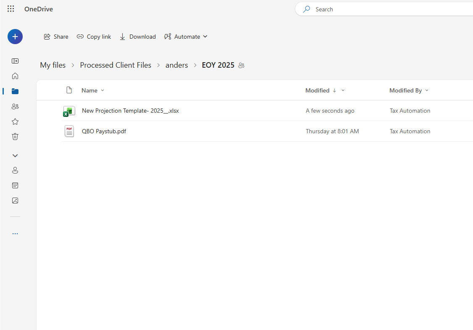Navigate to Processed Client Files breadcrumb
The image size is (473, 330).
(x=116, y=65)
